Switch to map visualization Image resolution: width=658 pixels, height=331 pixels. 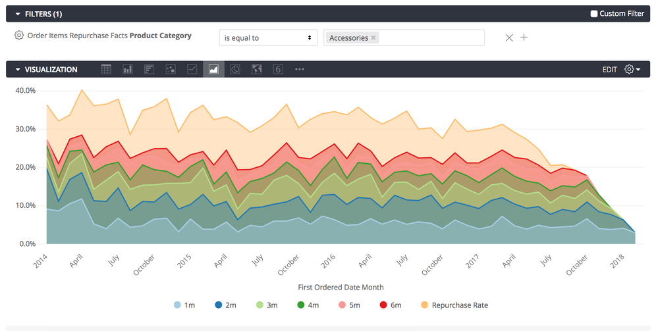pyautogui.click(x=256, y=69)
